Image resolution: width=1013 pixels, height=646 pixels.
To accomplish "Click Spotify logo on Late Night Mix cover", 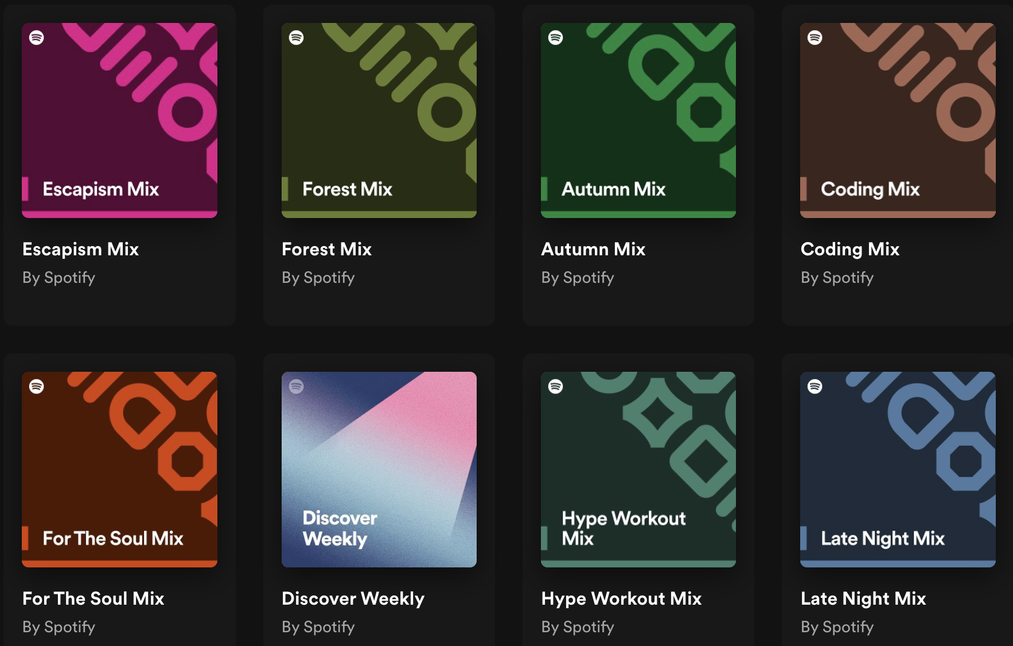I will 815,387.
